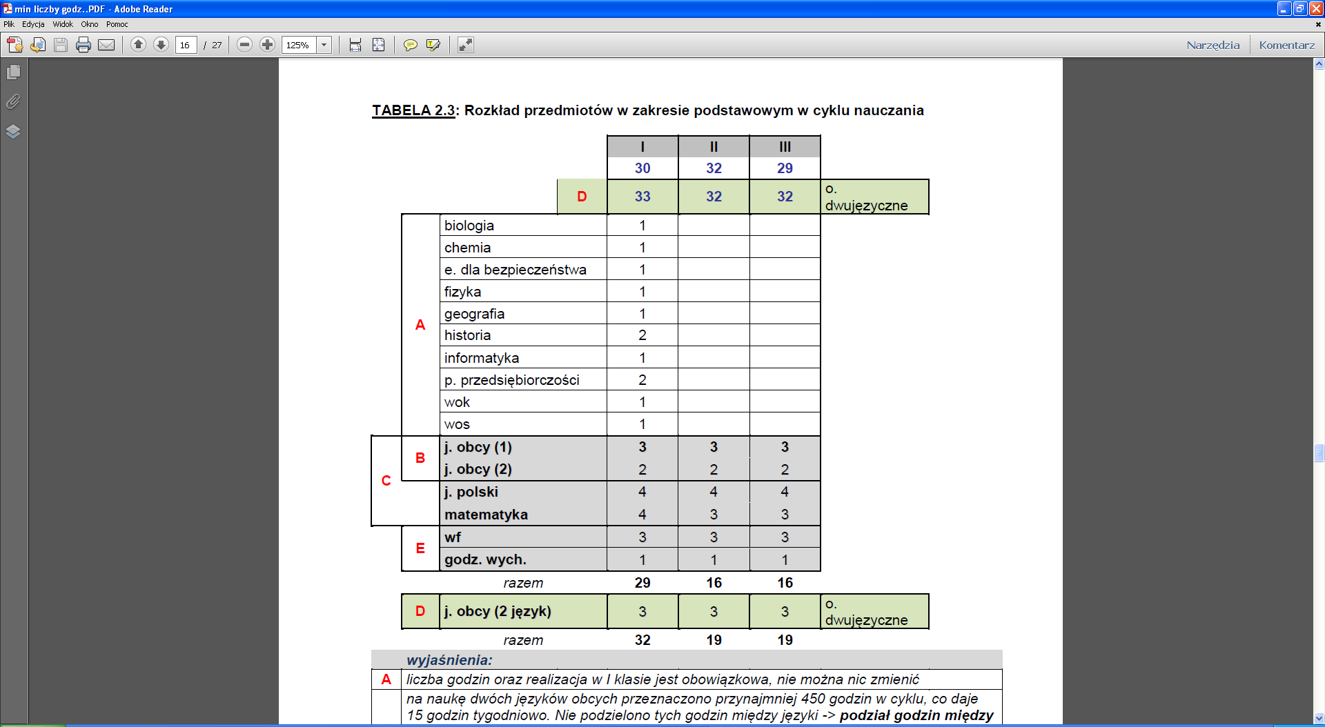The height and width of the screenshot is (727, 1325).
Task: Click the 'wf' row label
Action: click(x=453, y=537)
